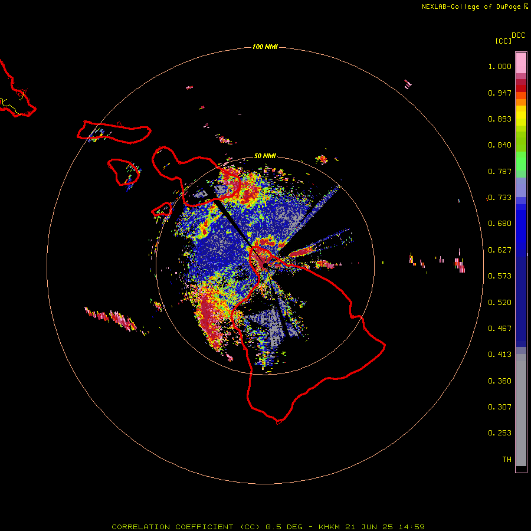Click the gray low-value color bar segment
The height and width of the screenshot is (531, 531).
(521, 410)
